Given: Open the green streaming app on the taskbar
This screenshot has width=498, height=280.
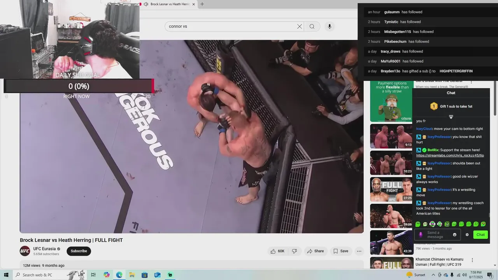Looking at the screenshot, I should (170, 275).
